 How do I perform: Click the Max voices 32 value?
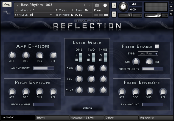pos(87,10)
